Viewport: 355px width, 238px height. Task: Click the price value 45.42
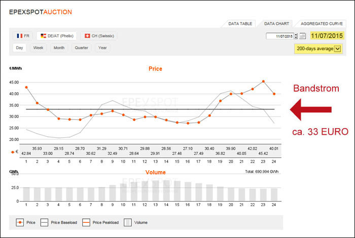pos(263,153)
